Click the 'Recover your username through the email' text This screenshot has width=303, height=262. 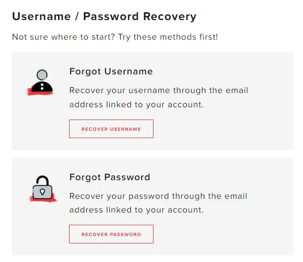(x=159, y=91)
